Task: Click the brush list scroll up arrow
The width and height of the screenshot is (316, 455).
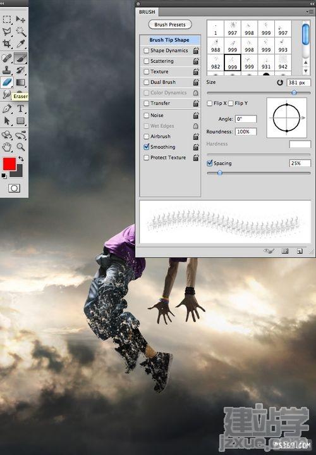Action: (305, 63)
